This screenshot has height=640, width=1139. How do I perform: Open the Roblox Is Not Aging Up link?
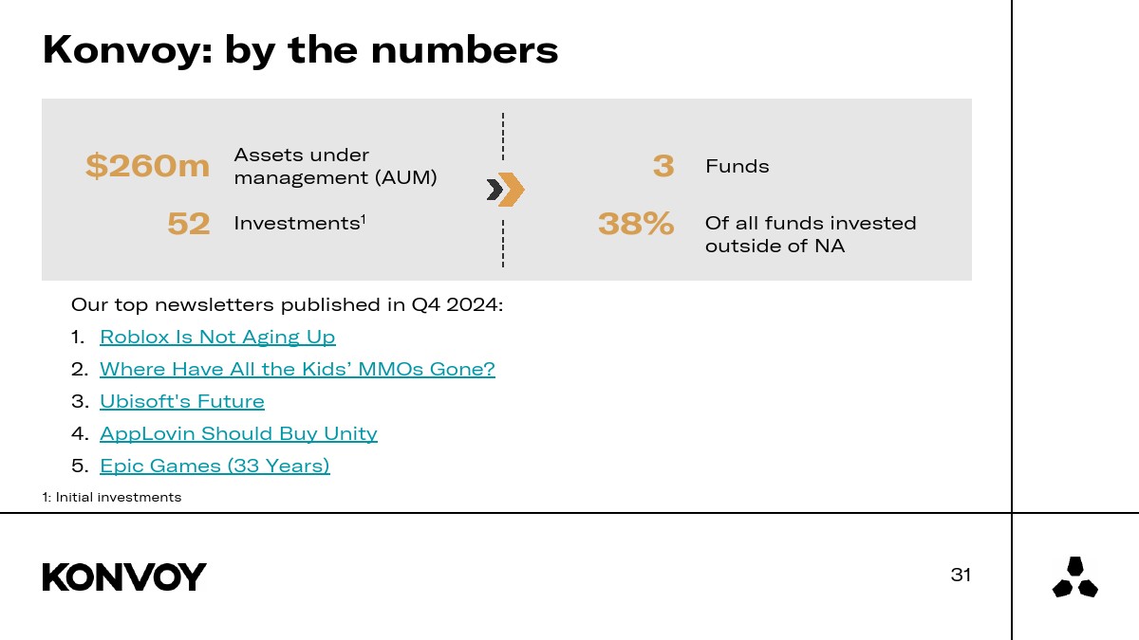pyautogui.click(x=217, y=337)
